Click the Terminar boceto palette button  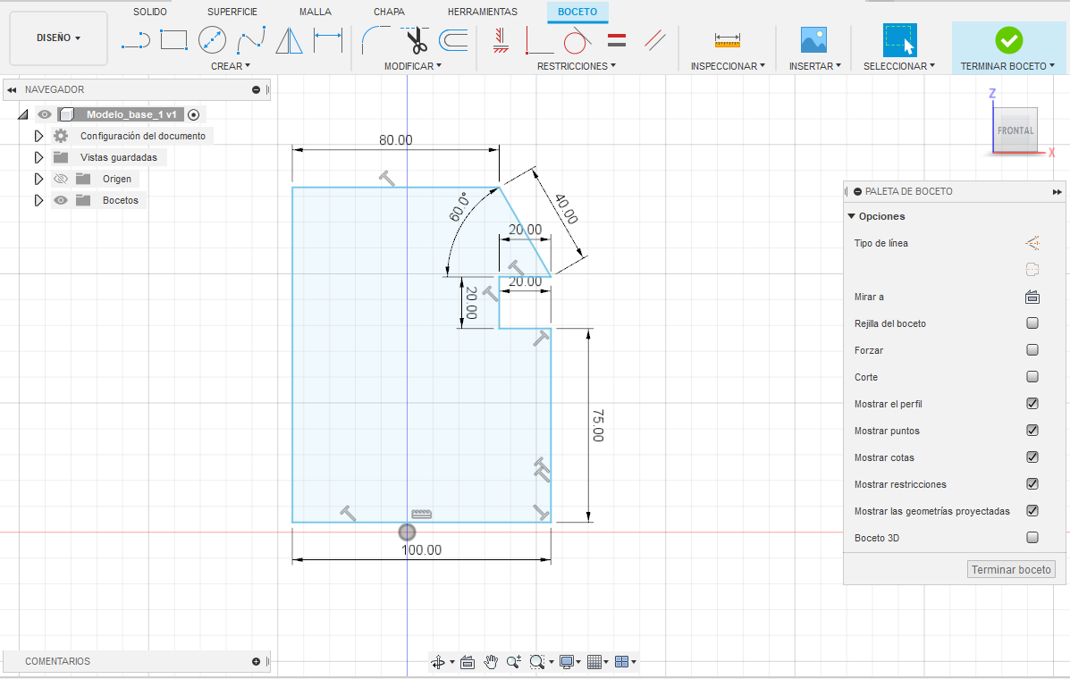pyautogui.click(x=1011, y=569)
